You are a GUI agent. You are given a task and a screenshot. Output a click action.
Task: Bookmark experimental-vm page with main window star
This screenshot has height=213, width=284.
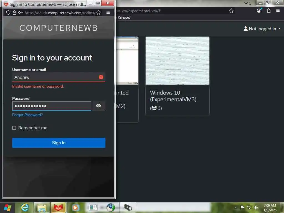coord(231,11)
